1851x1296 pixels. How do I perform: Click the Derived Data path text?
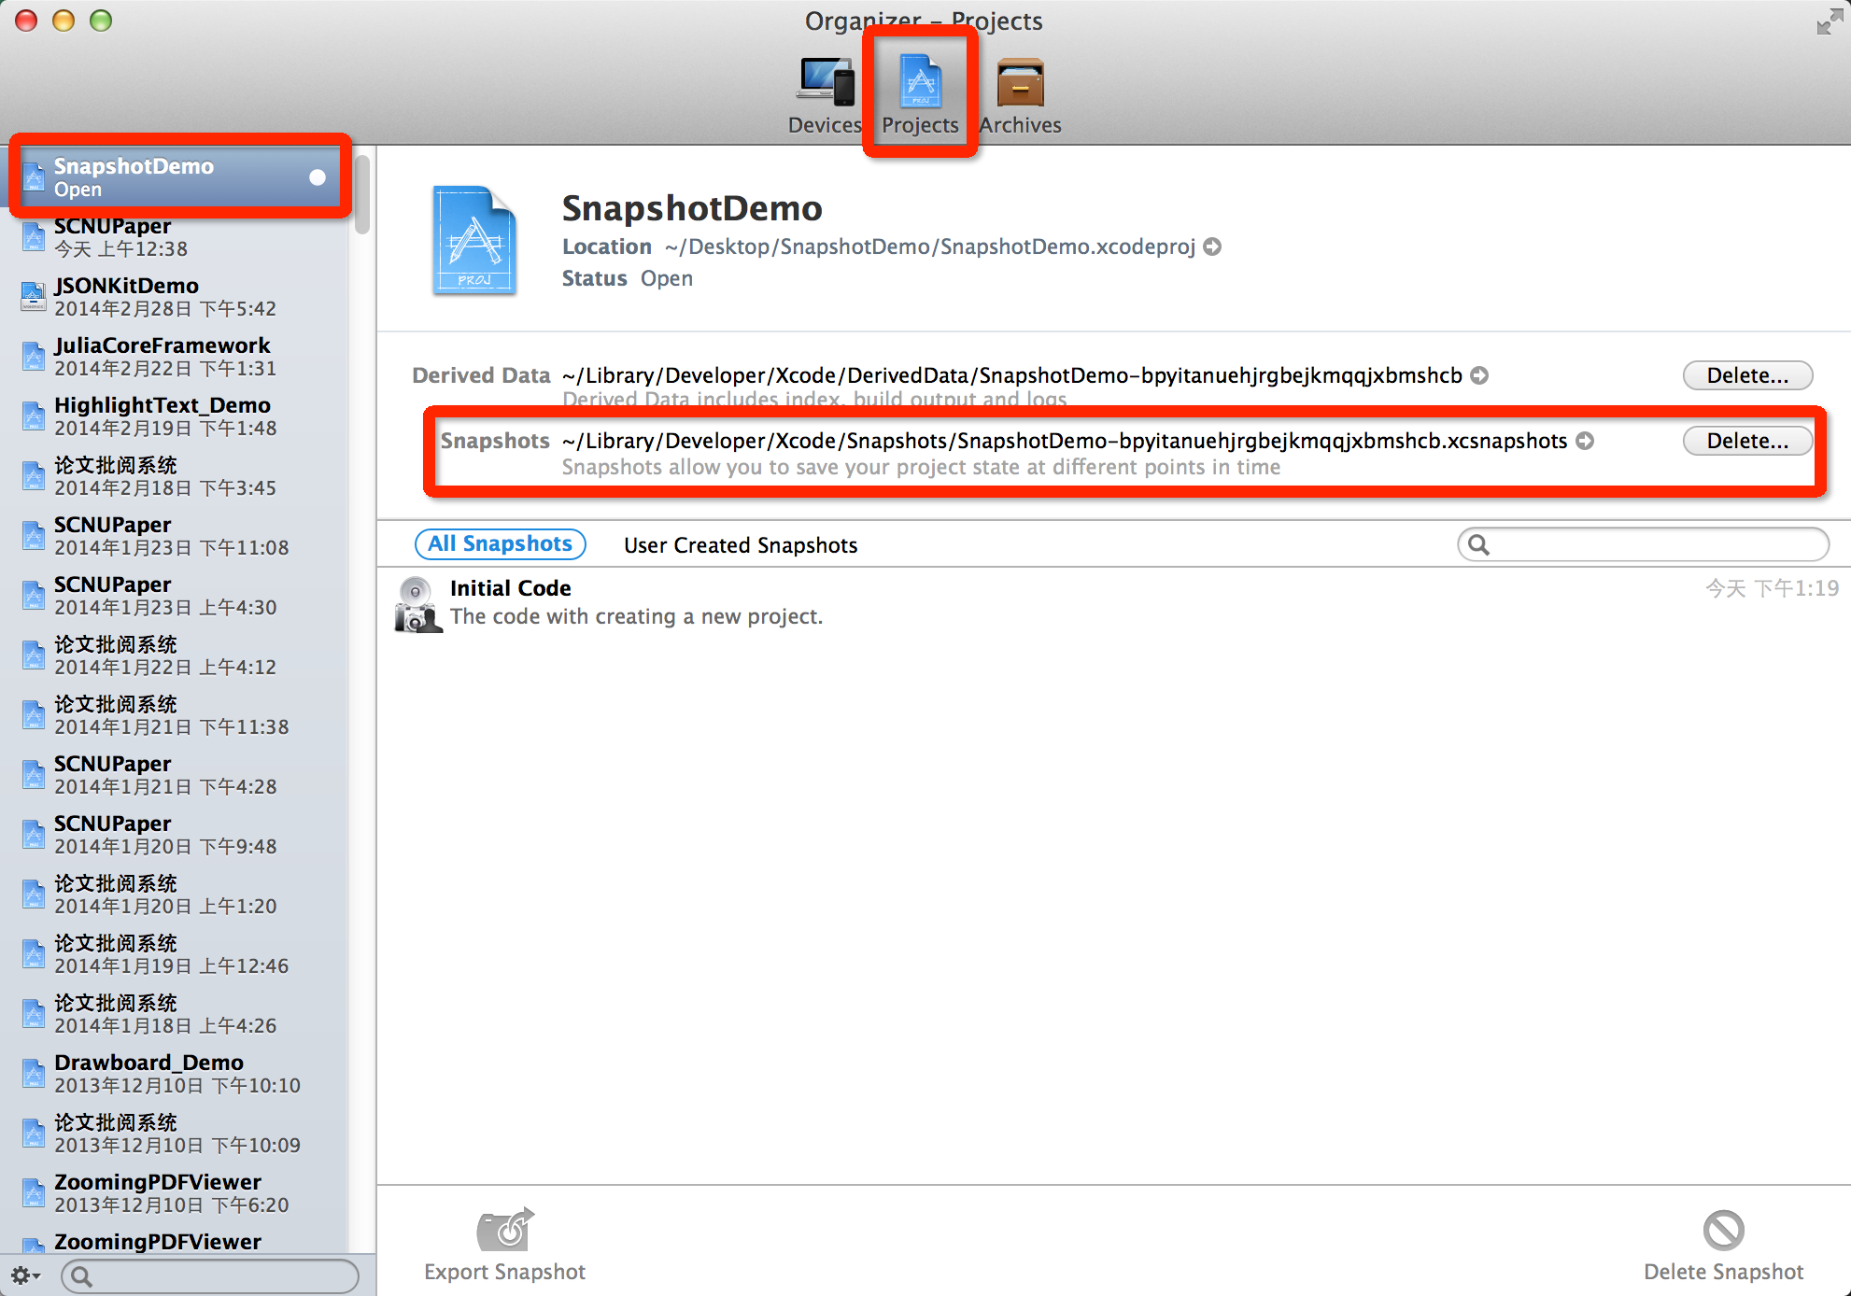coord(1012,375)
